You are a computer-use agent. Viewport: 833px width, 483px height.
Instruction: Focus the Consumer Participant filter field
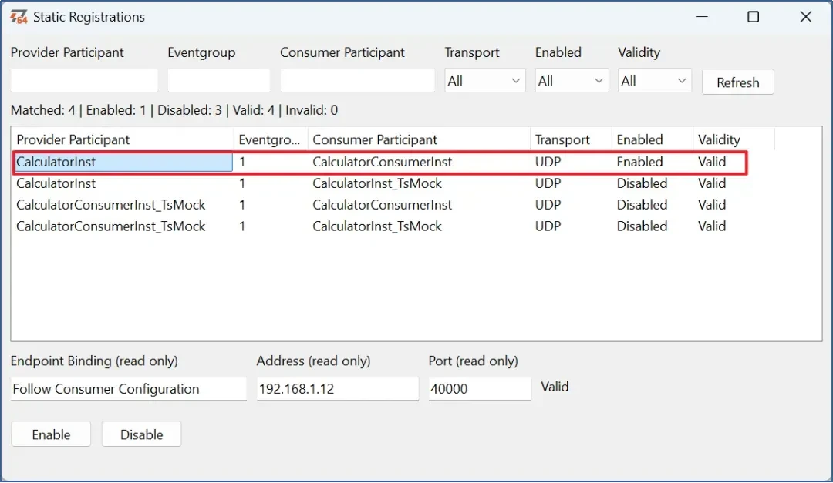pos(358,80)
